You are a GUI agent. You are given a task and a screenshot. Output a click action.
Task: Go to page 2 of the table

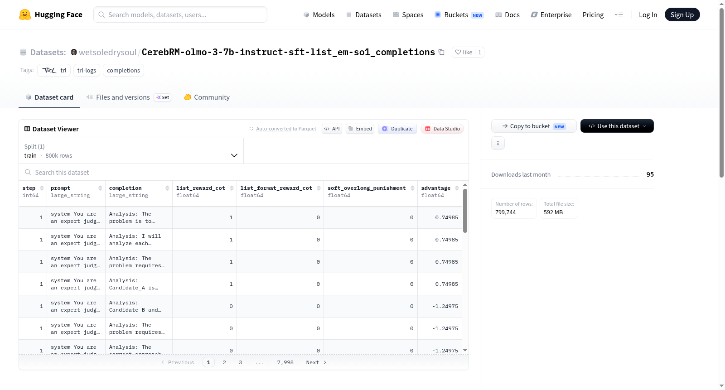click(224, 362)
